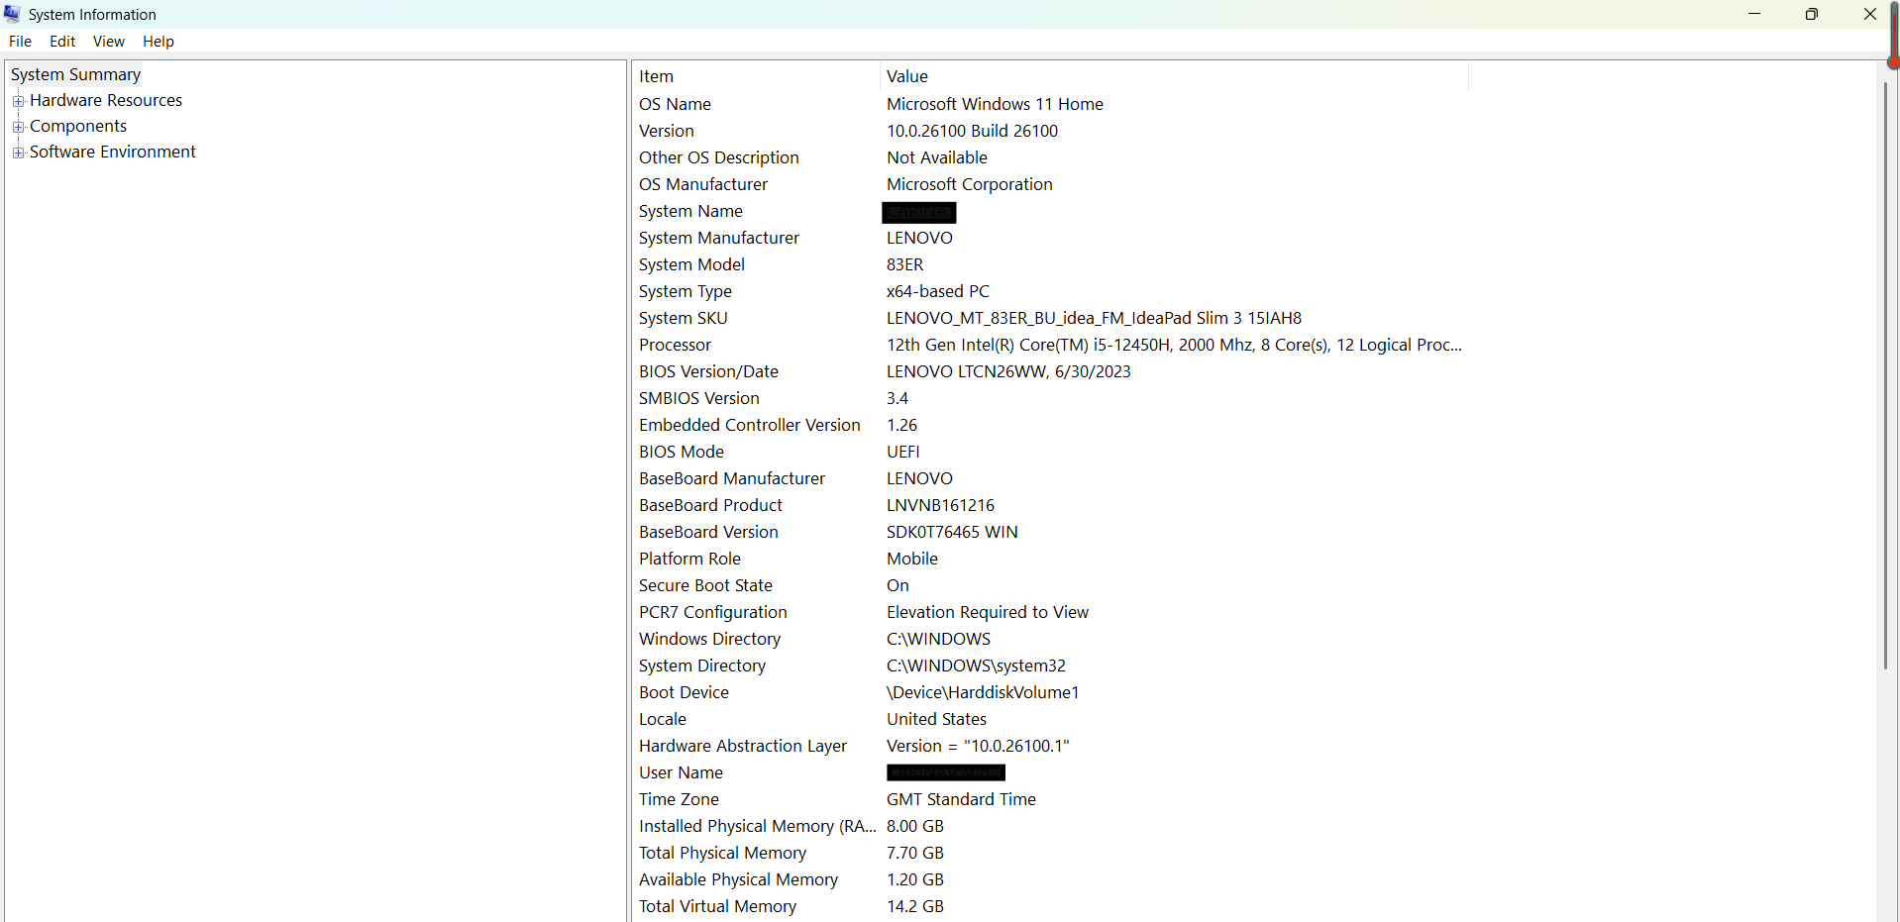1900x922 pixels.
Task: Select the System Manufacturer row label
Action: (x=719, y=238)
